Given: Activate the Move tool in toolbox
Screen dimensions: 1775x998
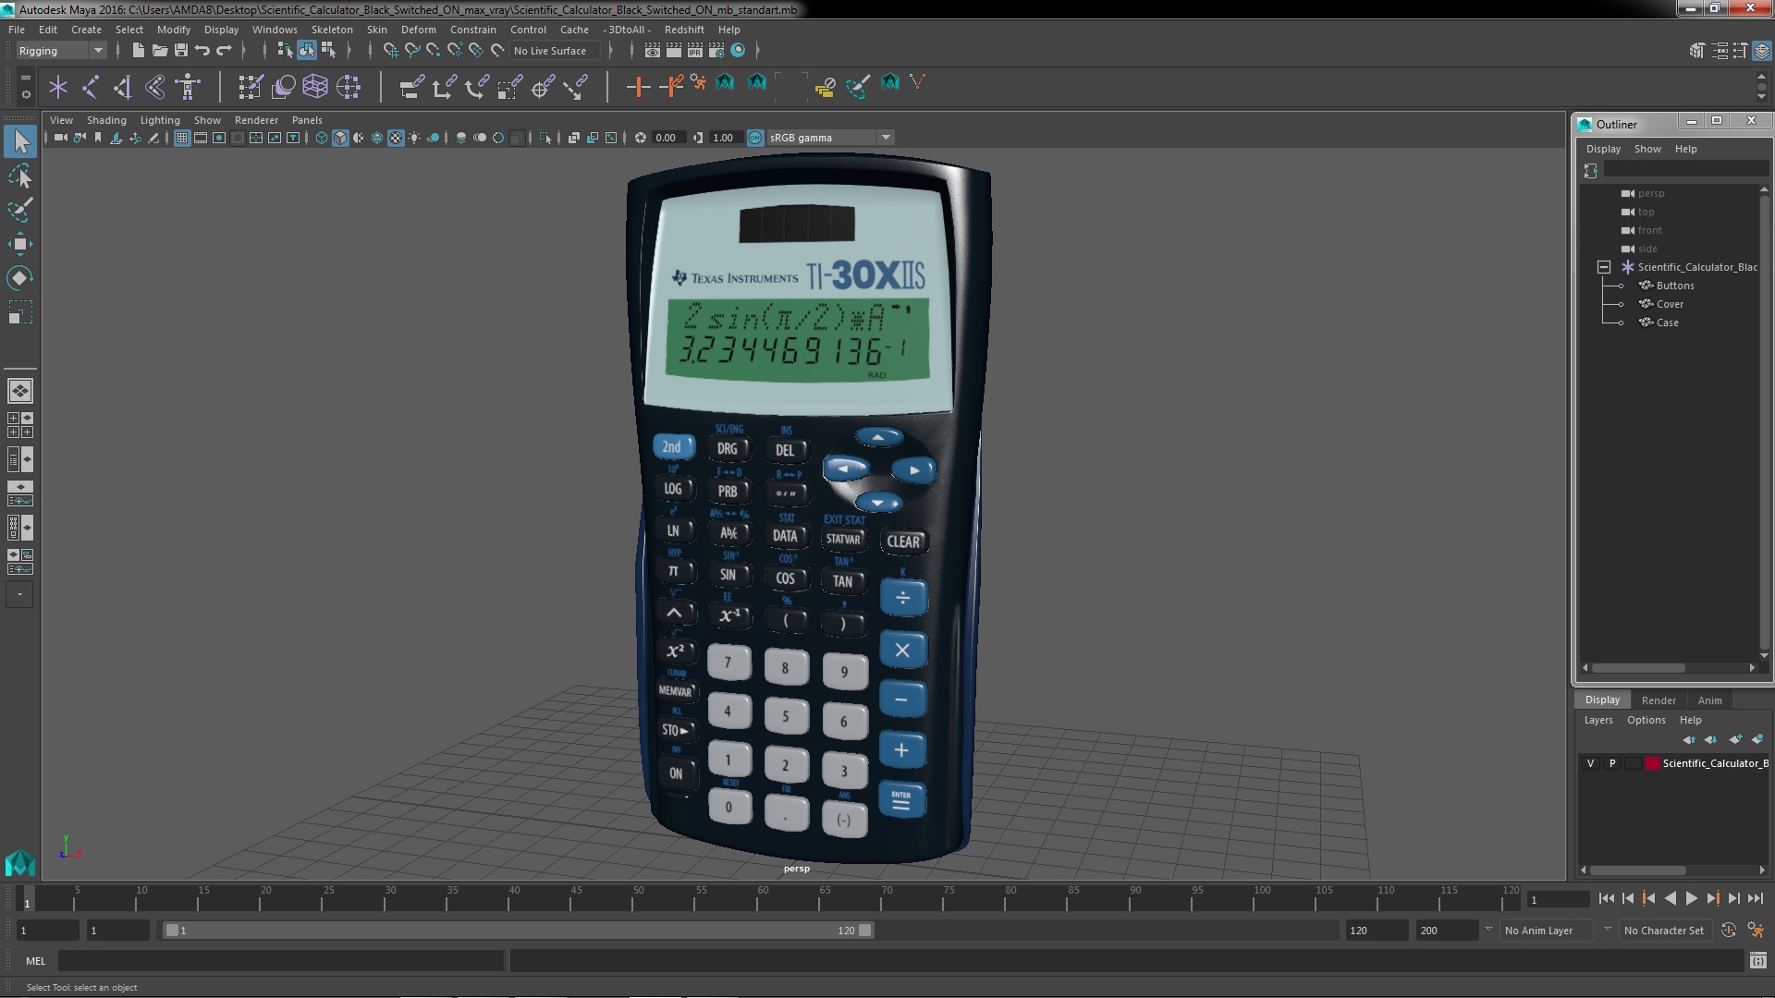Looking at the screenshot, I should 20,244.
